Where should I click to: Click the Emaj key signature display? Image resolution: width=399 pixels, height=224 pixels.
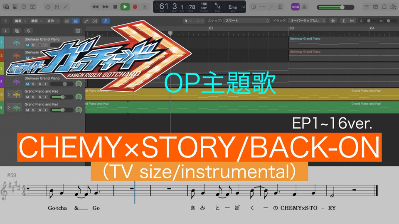click(233, 7)
